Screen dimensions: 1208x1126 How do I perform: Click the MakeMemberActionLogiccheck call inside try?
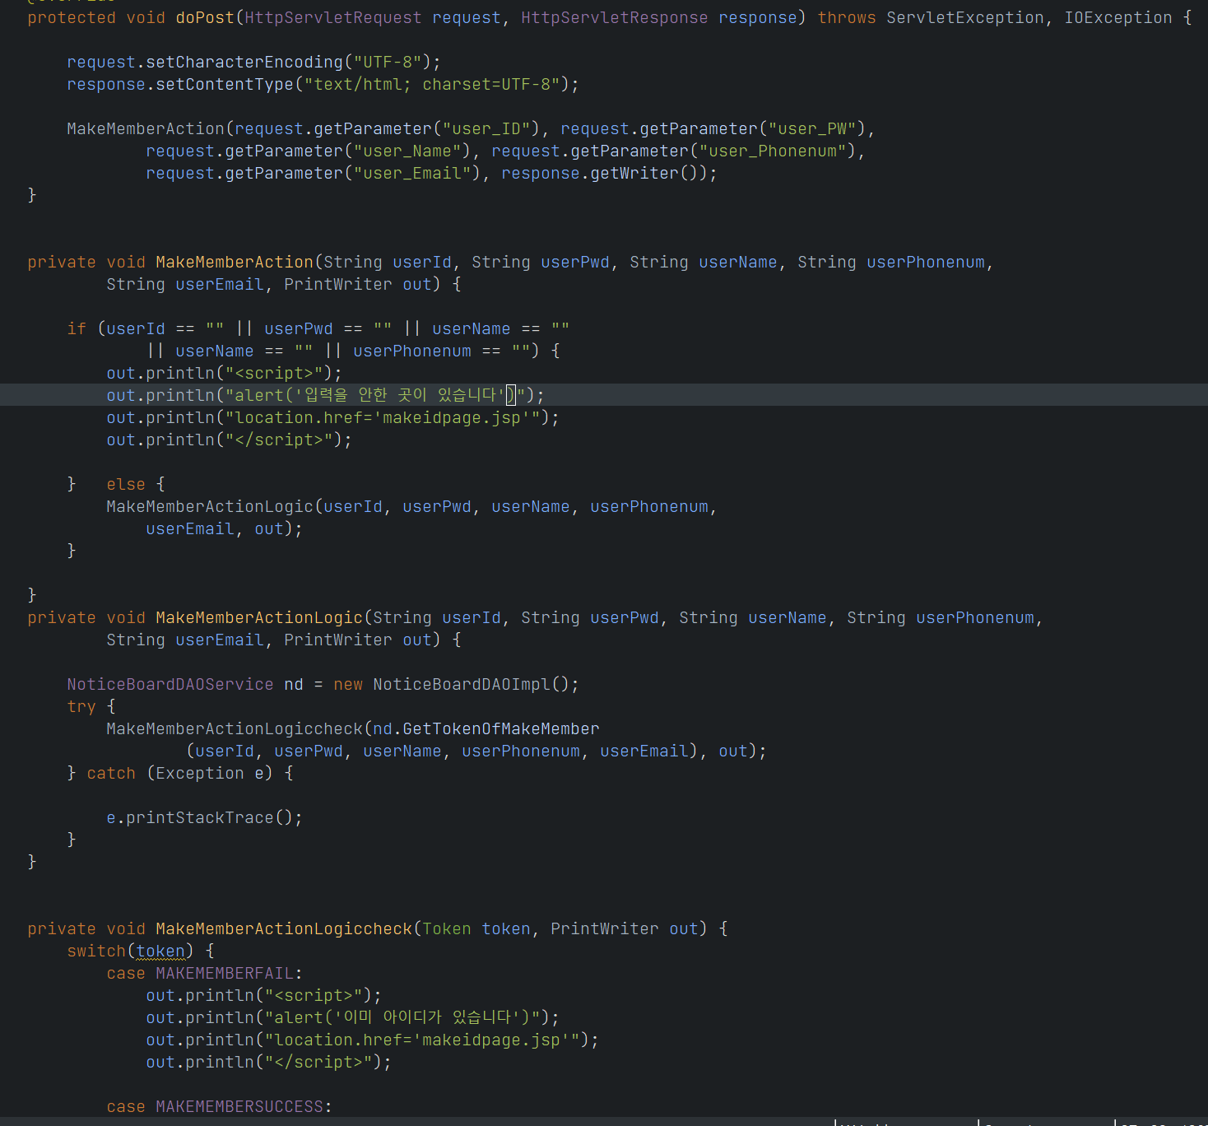[235, 728]
